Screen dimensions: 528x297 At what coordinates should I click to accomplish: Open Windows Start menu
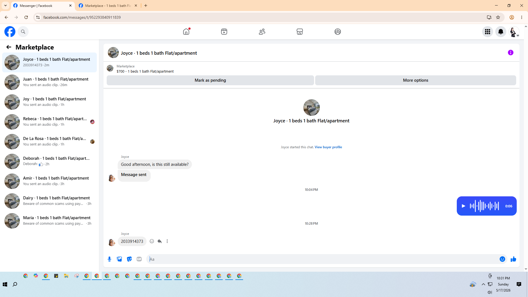tap(5, 284)
